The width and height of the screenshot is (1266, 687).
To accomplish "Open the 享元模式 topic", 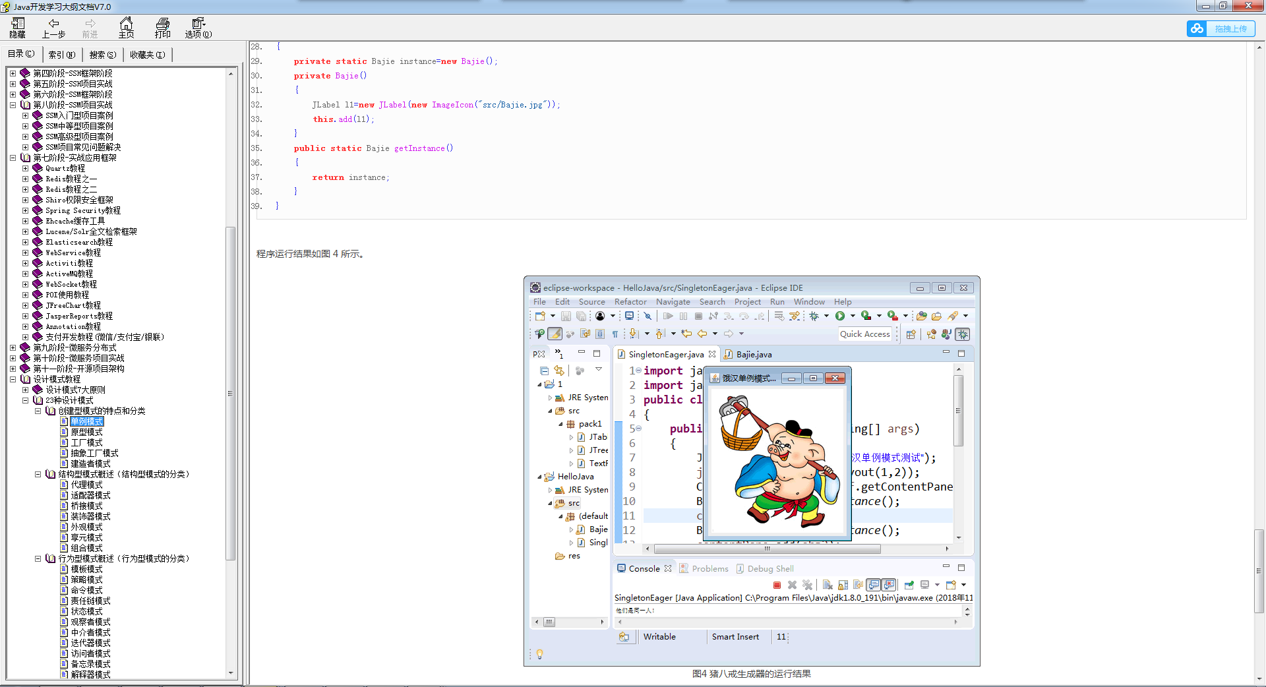I will [86, 537].
